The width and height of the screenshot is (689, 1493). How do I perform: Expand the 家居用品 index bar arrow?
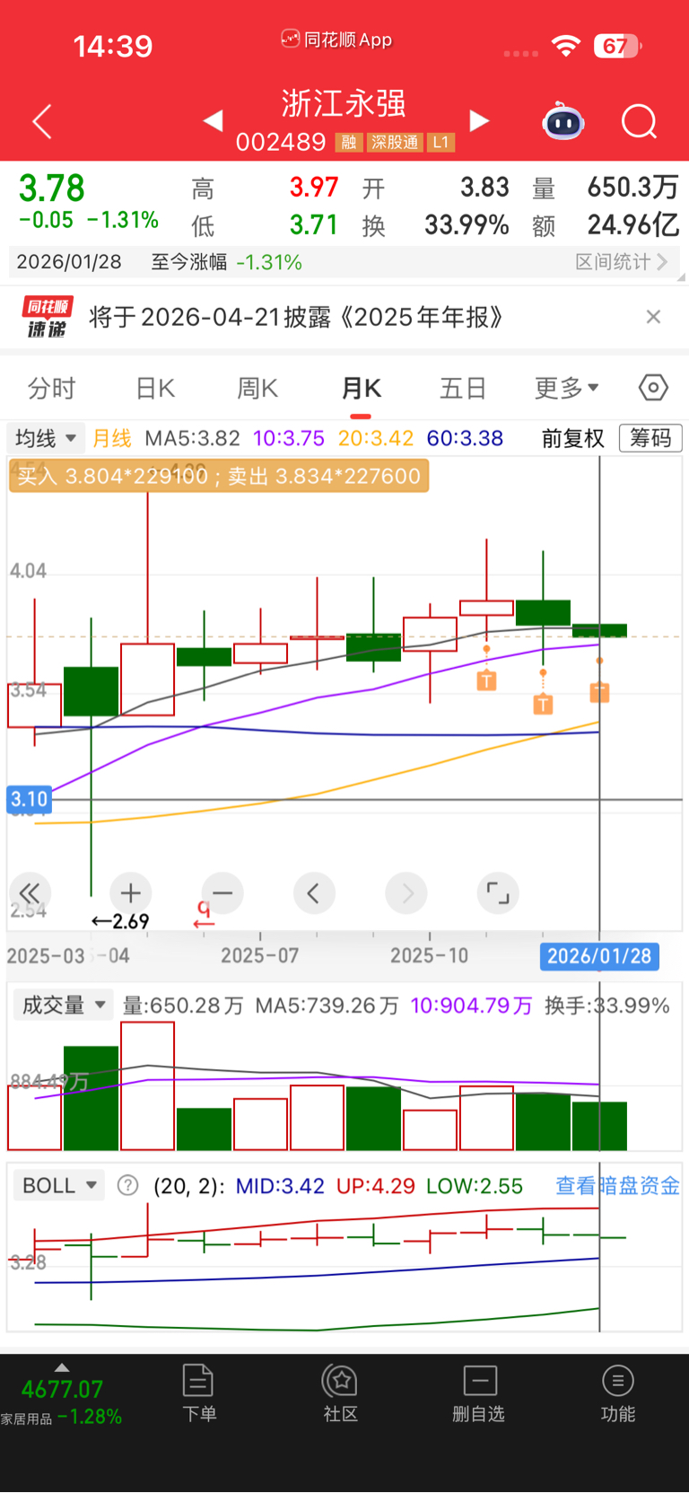62,1367
